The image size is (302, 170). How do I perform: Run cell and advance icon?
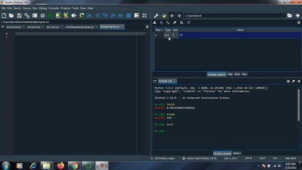pyautogui.click(x=66, y=16)
